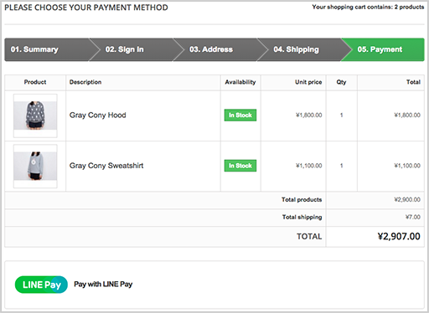Open Gray Cony Hood product thumbnail

click(x=35, y=115)
